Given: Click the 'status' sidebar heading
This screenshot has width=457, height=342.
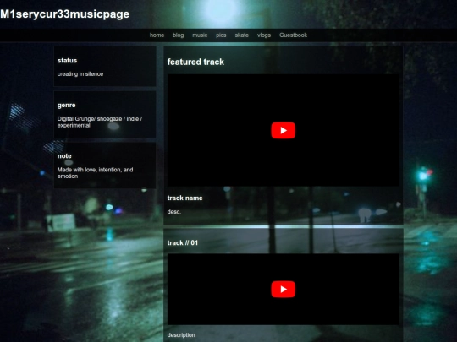Looking at the screenshot, I should coord(67,61).
